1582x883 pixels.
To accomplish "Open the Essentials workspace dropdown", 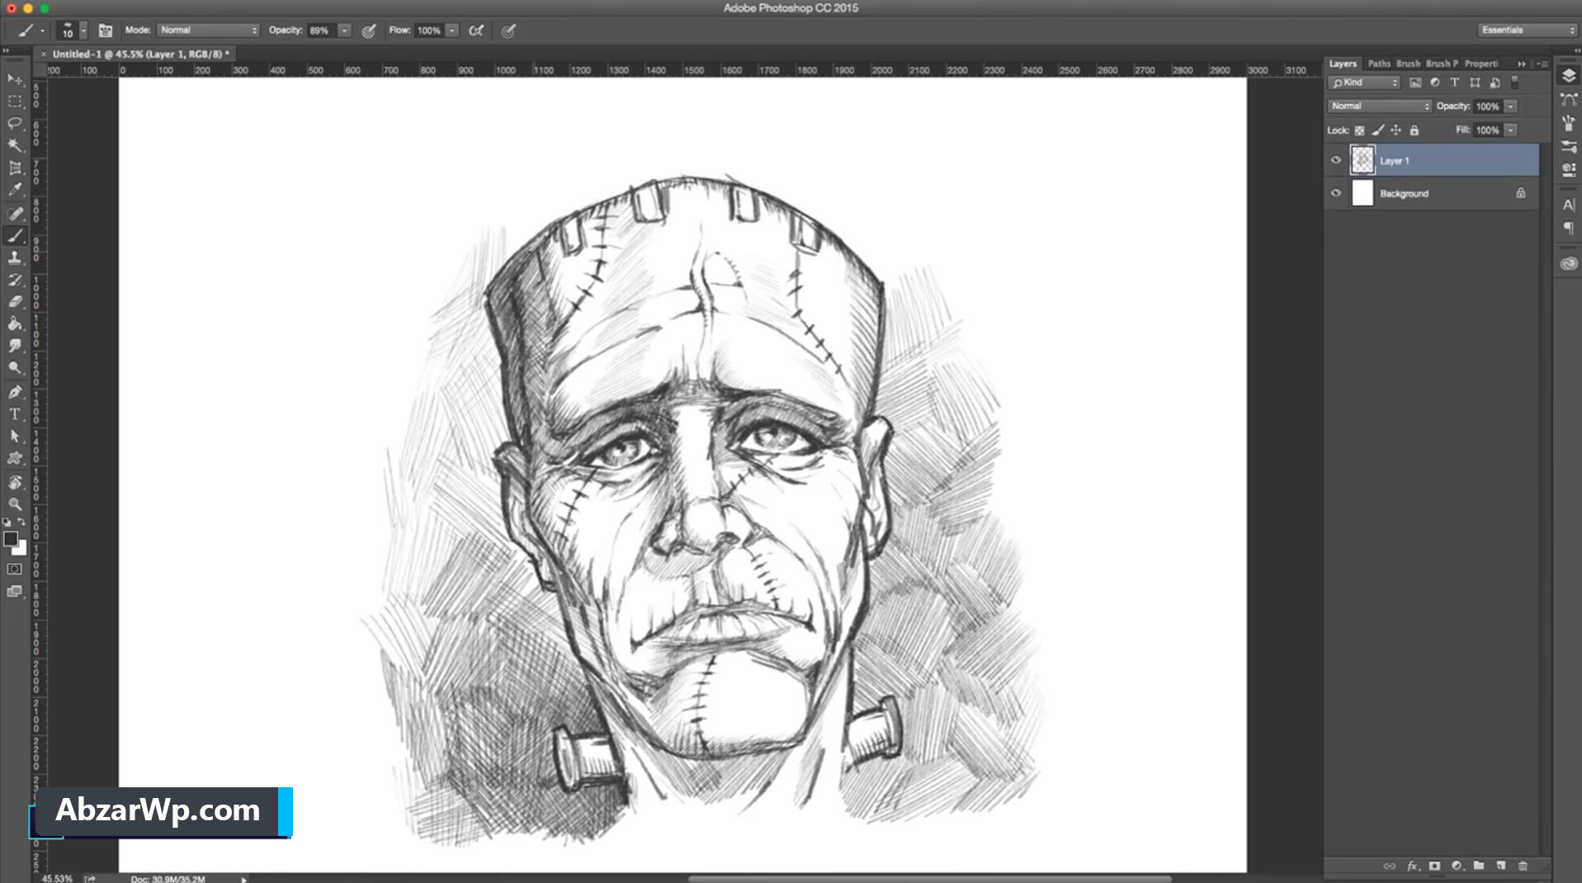I will 1527,30.
